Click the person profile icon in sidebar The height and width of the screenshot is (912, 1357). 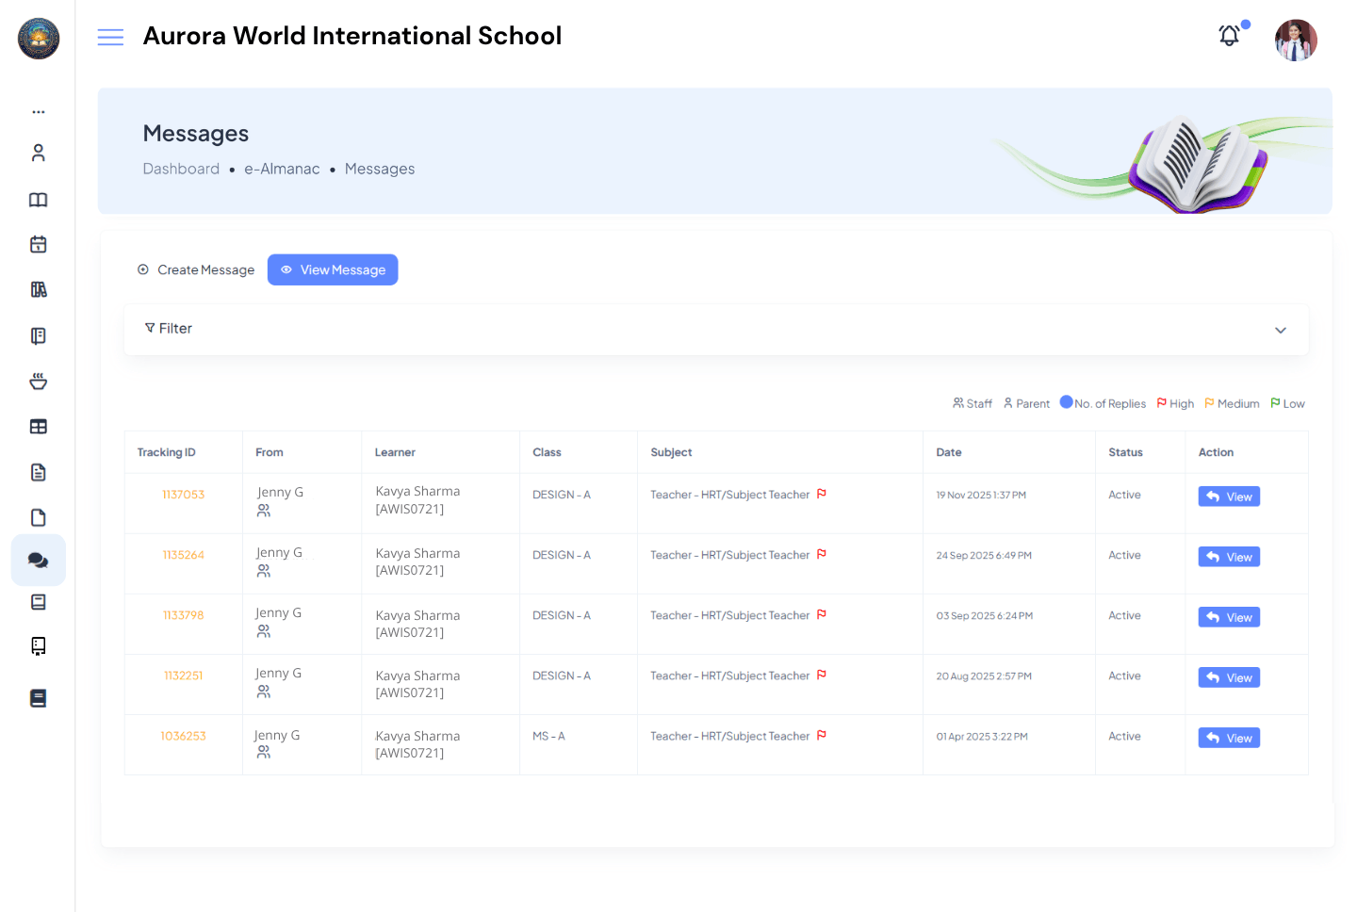click(x=38, y=152)
